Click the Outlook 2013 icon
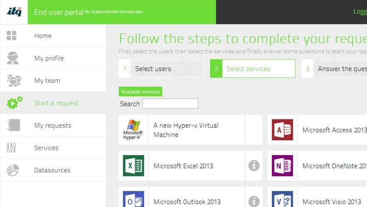This screenshot has height=207, width=367. (134, 199)
